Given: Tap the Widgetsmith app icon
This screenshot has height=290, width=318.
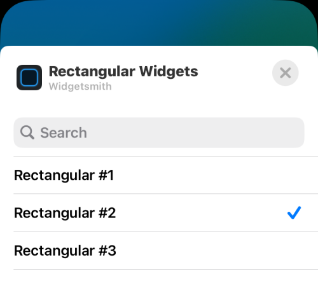Looking at the screenshot, I should point(29,78).
